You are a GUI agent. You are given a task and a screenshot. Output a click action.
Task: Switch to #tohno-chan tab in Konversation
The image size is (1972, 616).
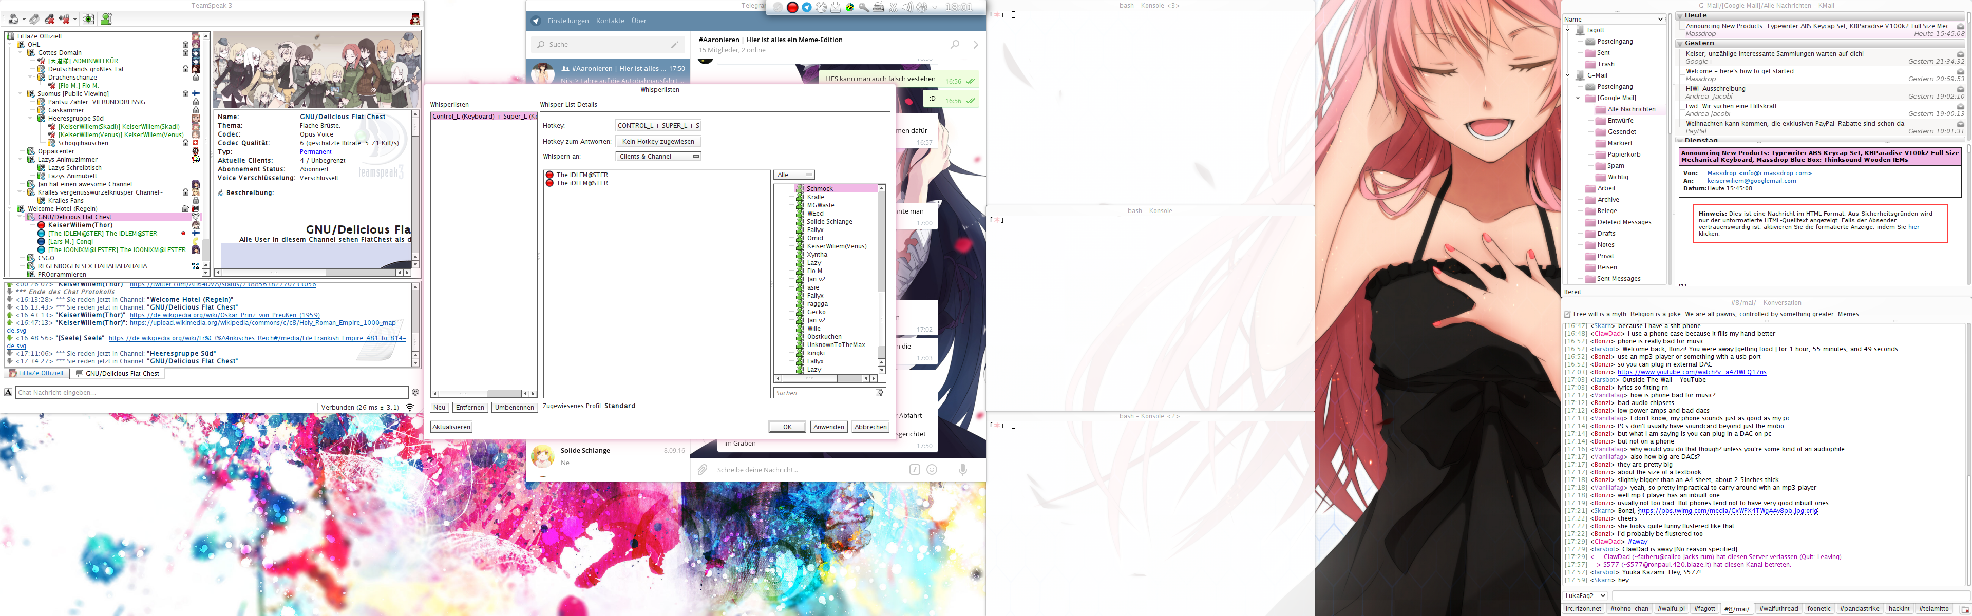(x=1630, y=609)
